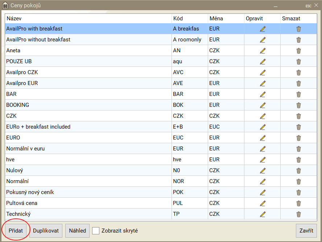Click the edit pencil for AvailPro with breakfast
The width and height of the screenshot is (322, 242).
(x=263, y=29)
